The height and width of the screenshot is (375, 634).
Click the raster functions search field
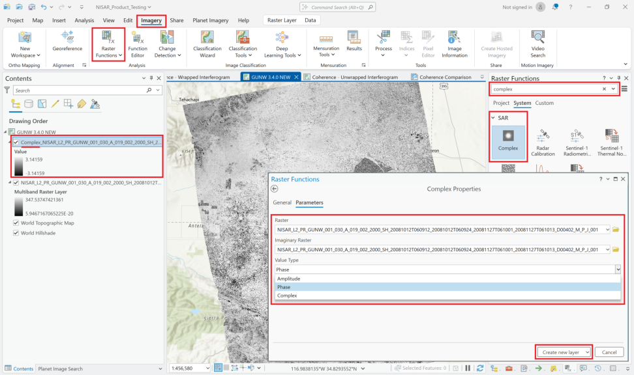(546, 89)
